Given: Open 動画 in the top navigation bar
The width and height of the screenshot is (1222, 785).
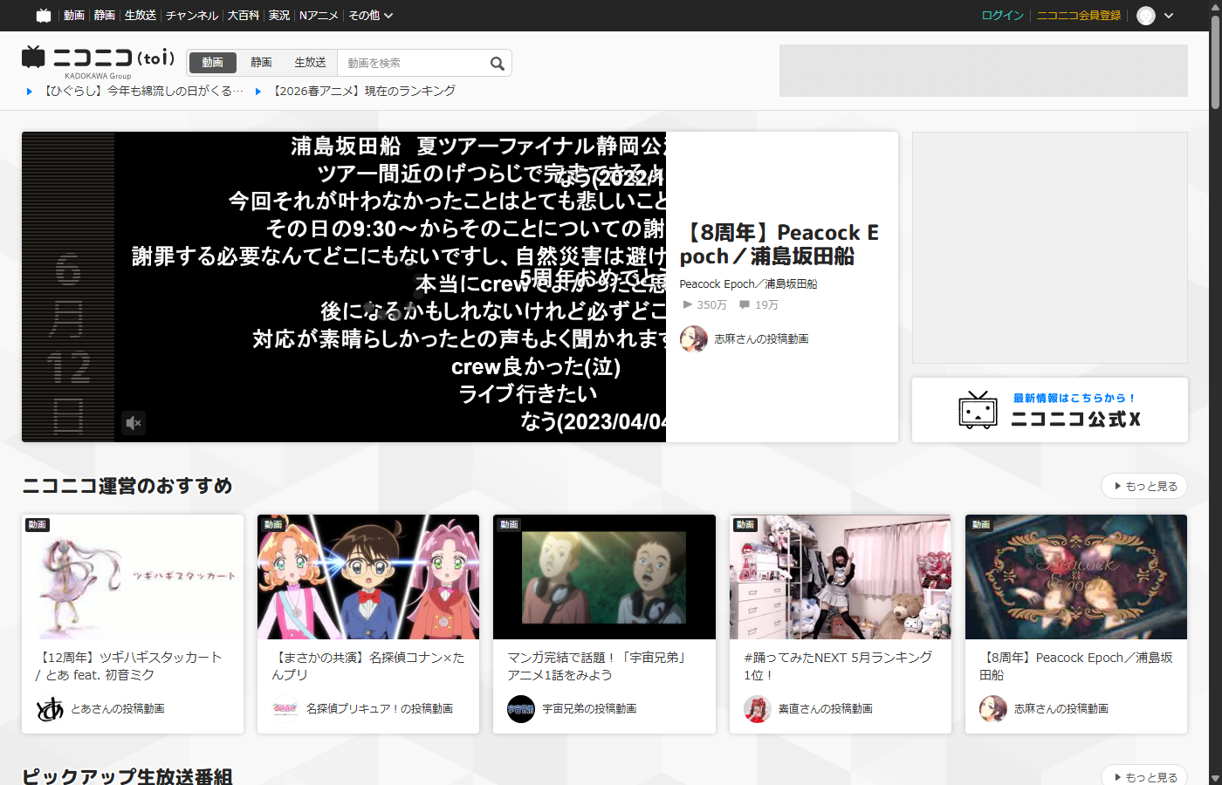Looking at the screenshot, I should click(74, 16).
